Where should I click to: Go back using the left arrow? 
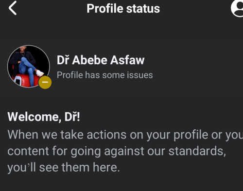click(13, 8)
